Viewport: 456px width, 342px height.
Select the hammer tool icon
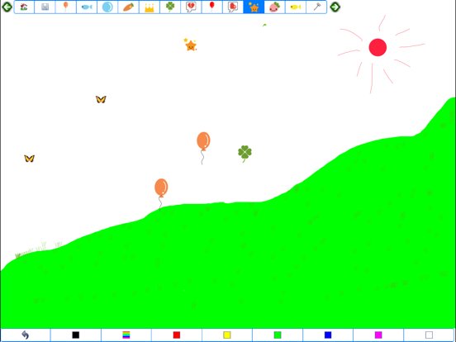(316, 7)
